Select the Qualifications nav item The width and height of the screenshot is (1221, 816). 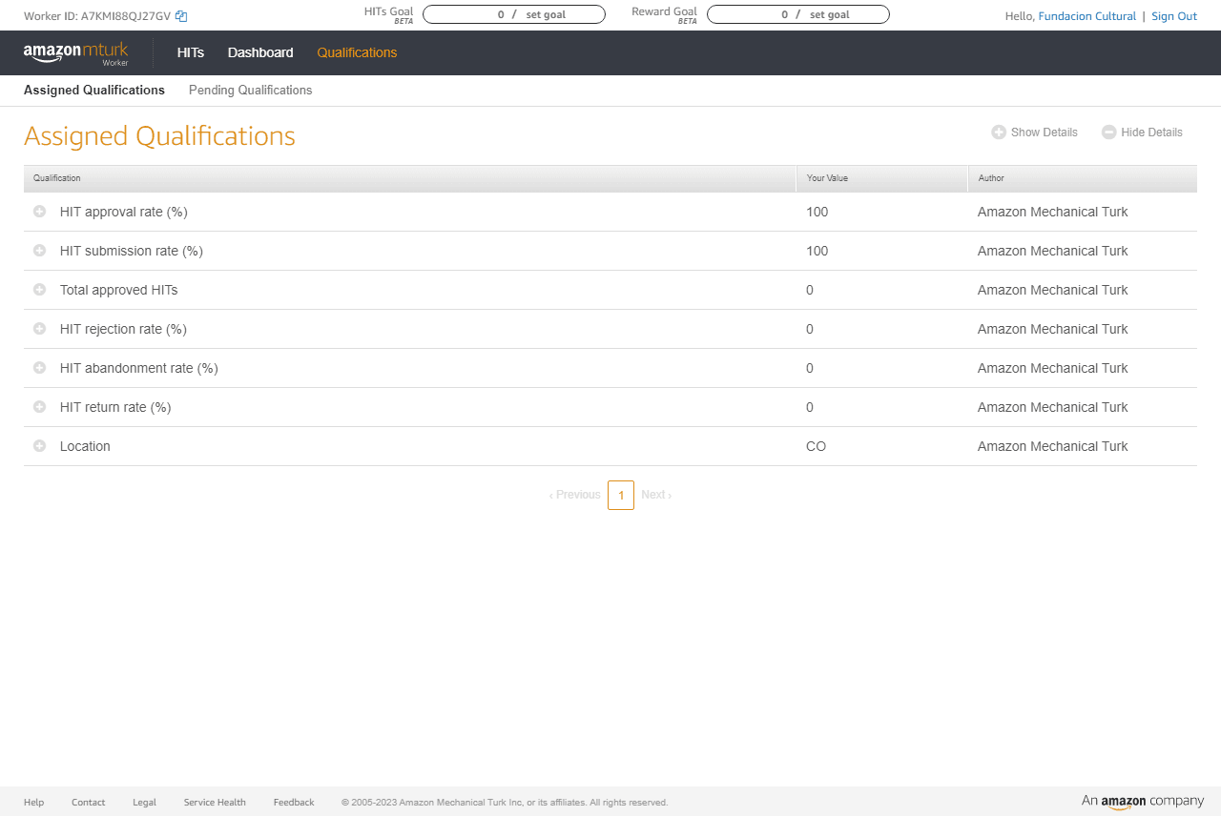click(357, 52)
